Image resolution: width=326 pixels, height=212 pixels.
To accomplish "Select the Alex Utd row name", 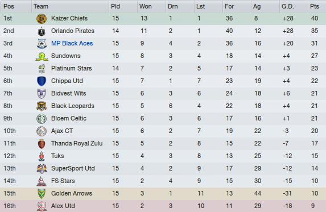I will (63, 206).
